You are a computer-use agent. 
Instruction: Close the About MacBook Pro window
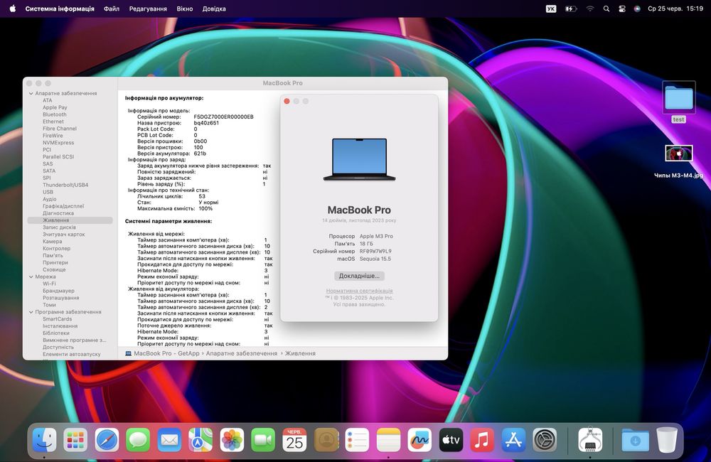pyautogui.click(x=287, y=101)
